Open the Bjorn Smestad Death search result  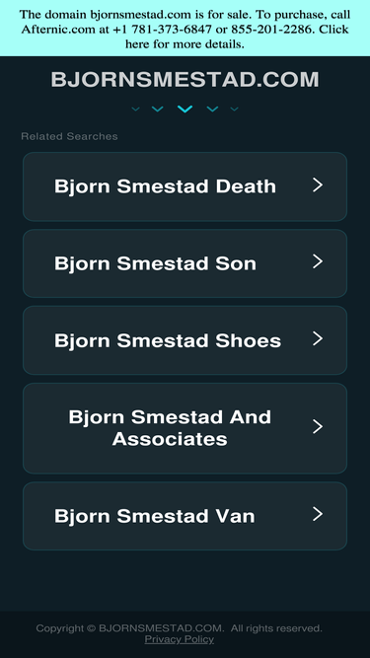point(185,186)
